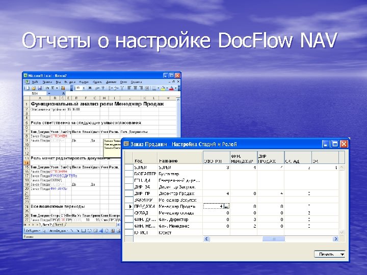Toggle Underline (Ч) formatting in Excel
The height and width of the screenshot is (275, 367).
(x=103, y=88)
